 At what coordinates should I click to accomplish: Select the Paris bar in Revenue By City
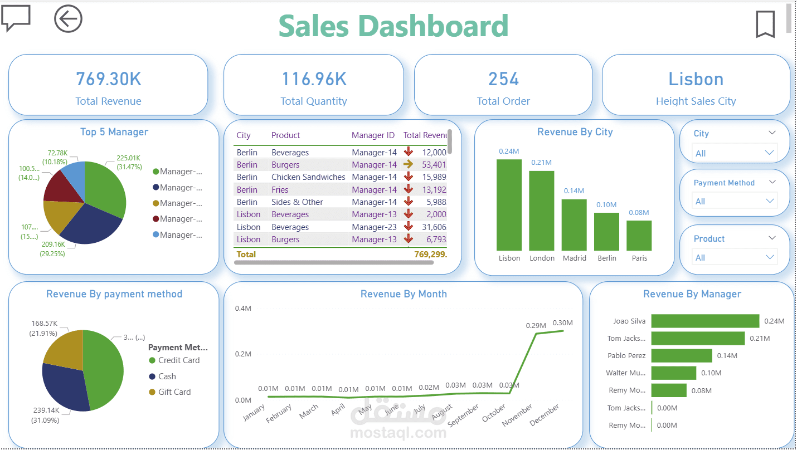tap(639, 236)
